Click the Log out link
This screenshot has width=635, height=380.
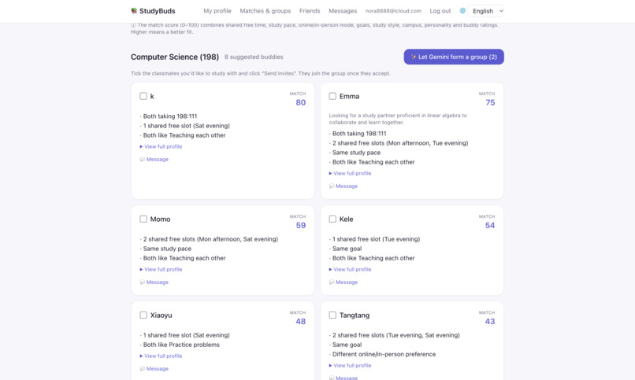point(440,11)
